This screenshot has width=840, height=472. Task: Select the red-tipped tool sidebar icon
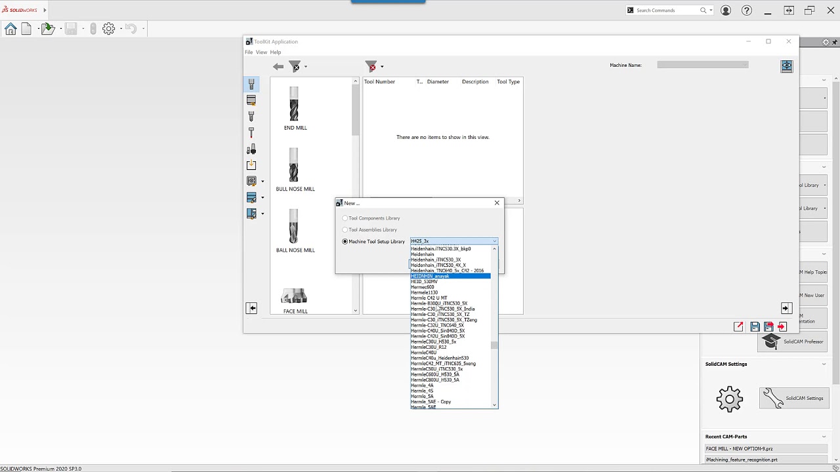(x=251, y=132)
